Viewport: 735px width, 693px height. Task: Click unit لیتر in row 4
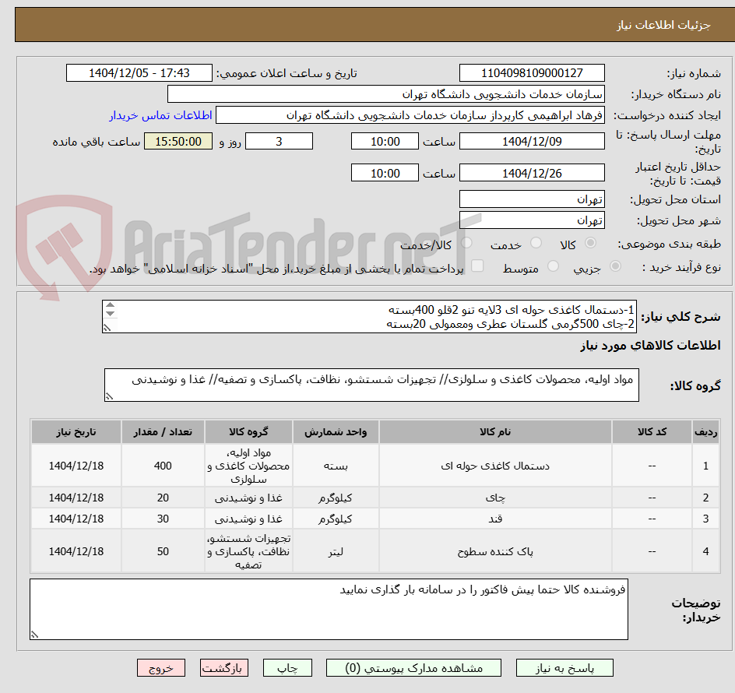tap(336, 551)
